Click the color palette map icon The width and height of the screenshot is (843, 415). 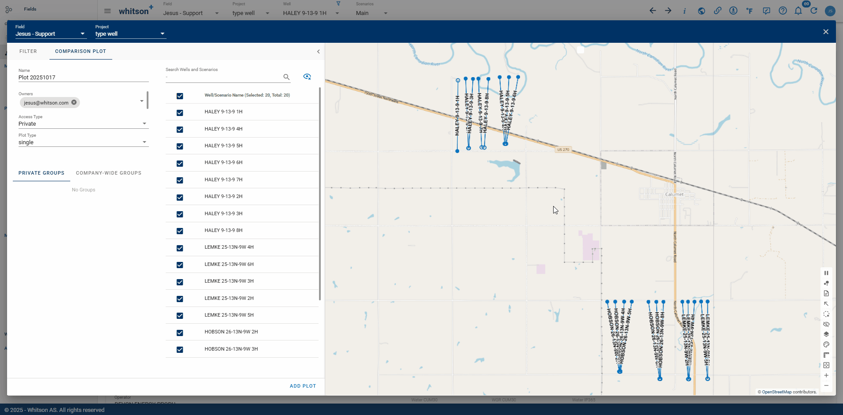[x=826, y=344]
